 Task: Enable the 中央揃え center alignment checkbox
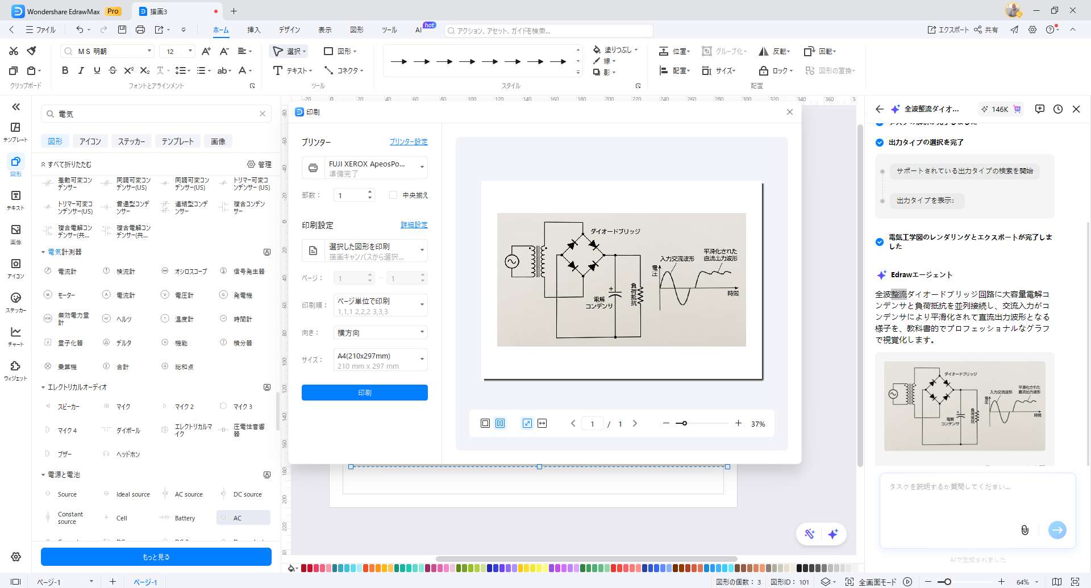[x=393, y=195]
